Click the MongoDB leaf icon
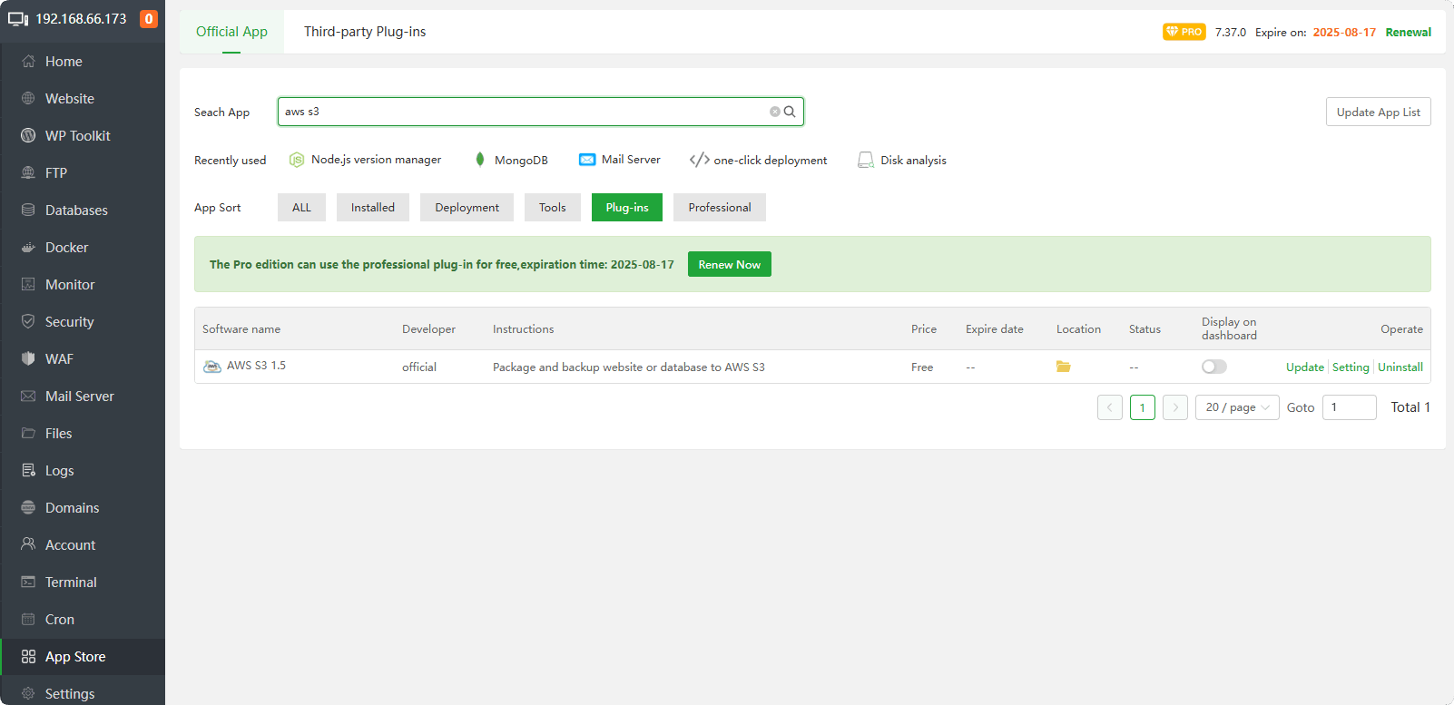The width and height of the screenshot is (1454, 705). point(480,160)
